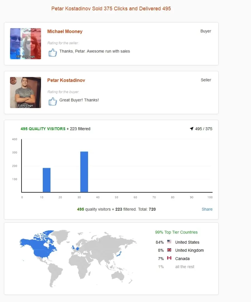Click the Canada flag icon

pos(169,258)
